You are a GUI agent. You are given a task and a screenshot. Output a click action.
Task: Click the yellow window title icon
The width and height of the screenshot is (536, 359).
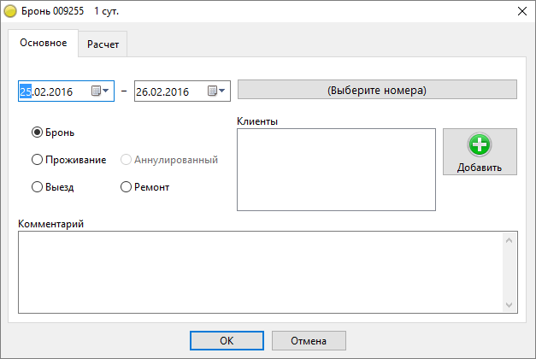click(x=11, y=11)
